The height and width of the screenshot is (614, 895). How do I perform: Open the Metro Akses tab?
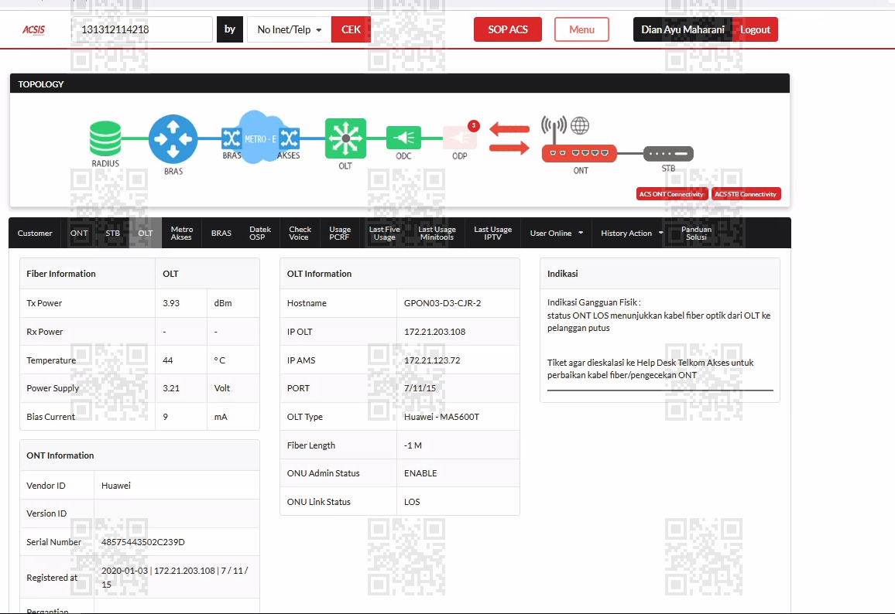(181, 234)
